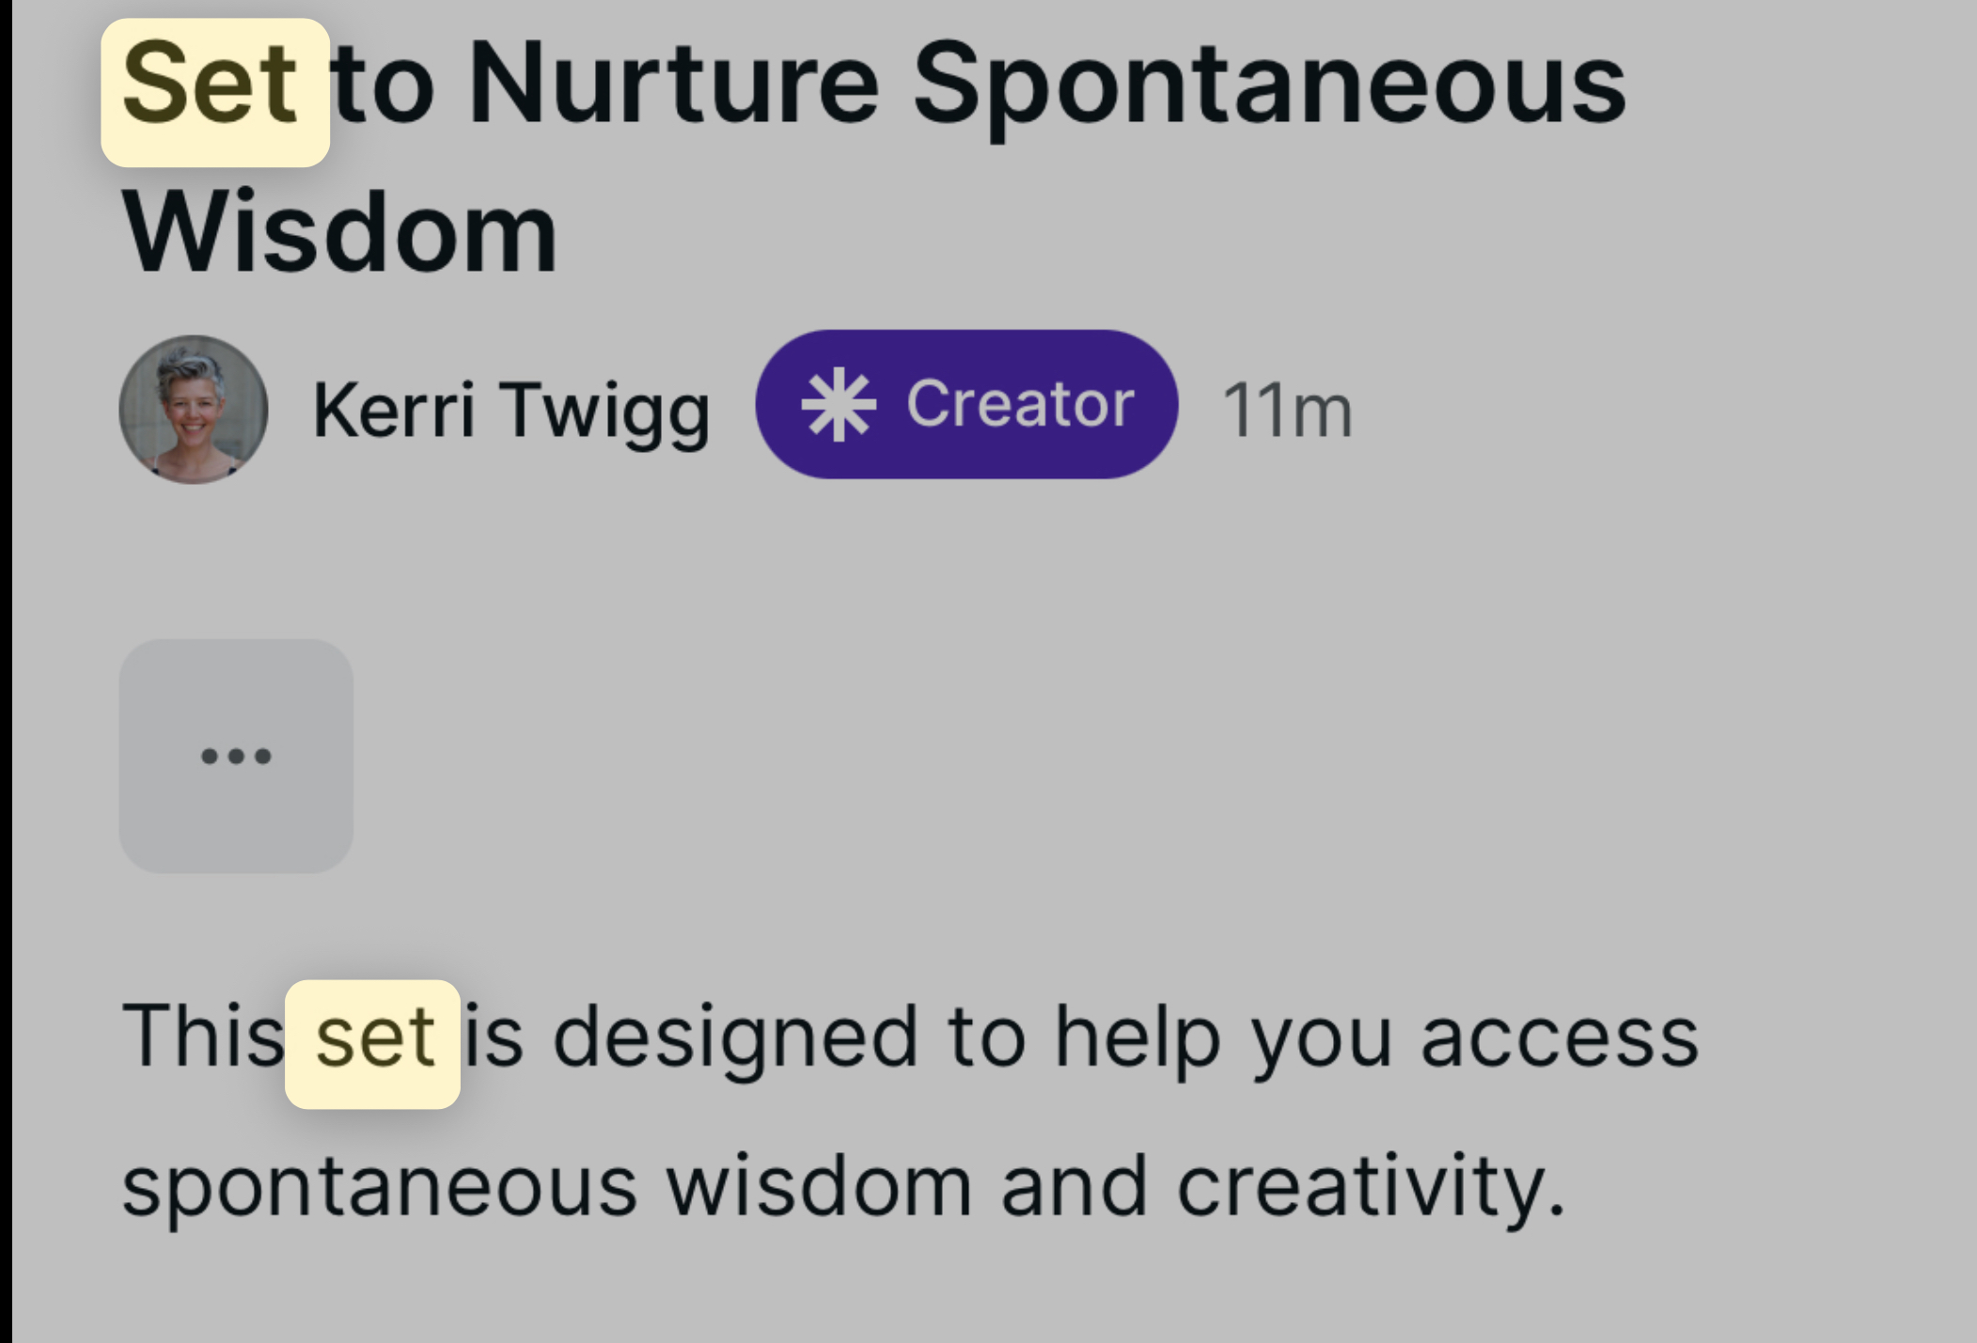This screenshot has height=1343, width=1977.
Task: Click the word "Wisdom" in the title
Action: coord(340,231)
